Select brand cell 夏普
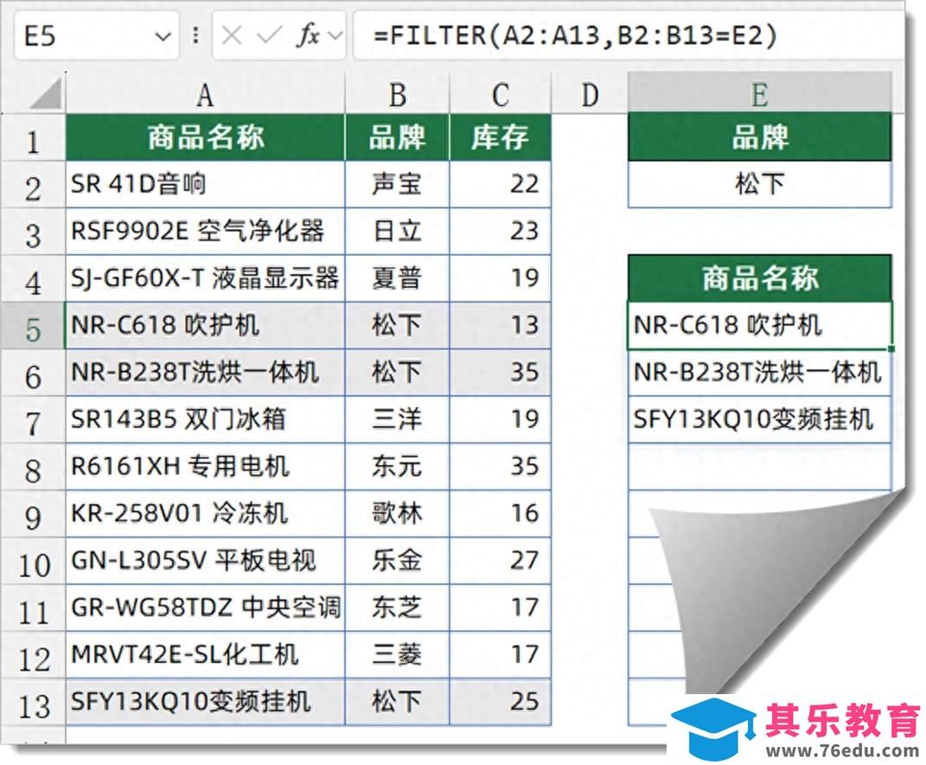 click(x=397, y=278)
